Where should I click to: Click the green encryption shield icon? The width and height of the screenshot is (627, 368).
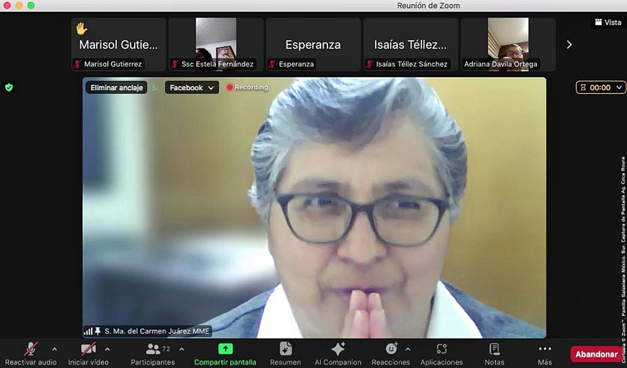click(x=9, y=87)
